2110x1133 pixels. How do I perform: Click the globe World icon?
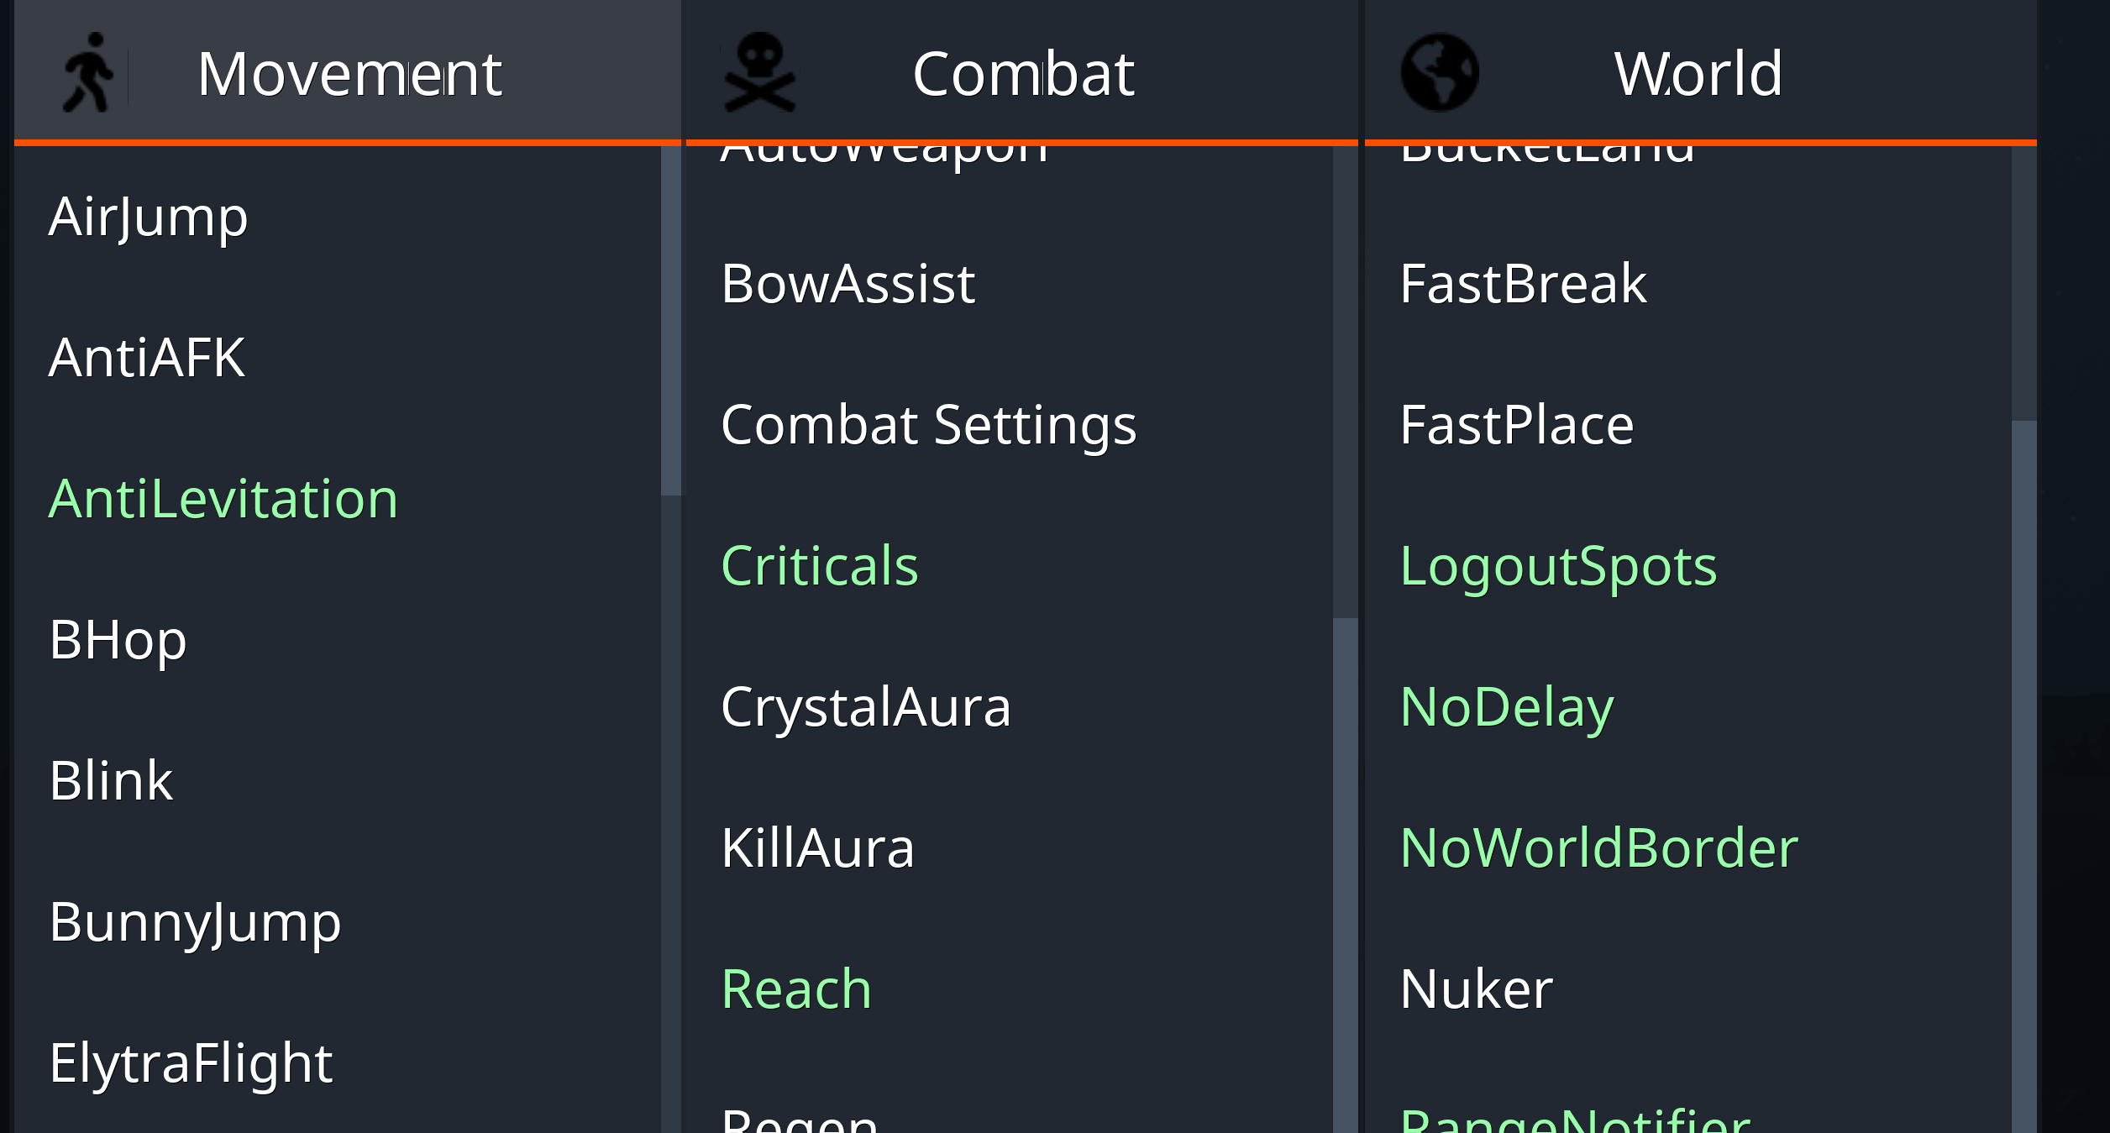(1439, 72)
